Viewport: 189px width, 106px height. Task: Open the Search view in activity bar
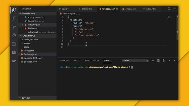[x=14, y=18]
